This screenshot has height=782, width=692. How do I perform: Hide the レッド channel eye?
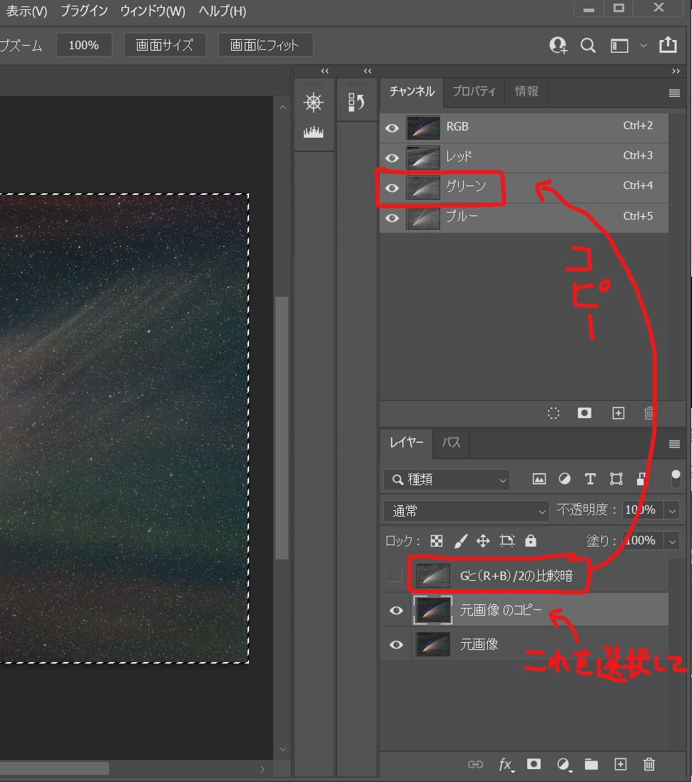point(392,158)
